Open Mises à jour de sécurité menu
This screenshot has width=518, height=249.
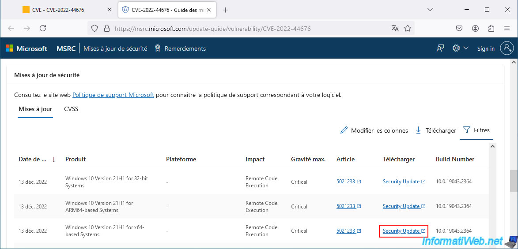click(x=115, y=48)
